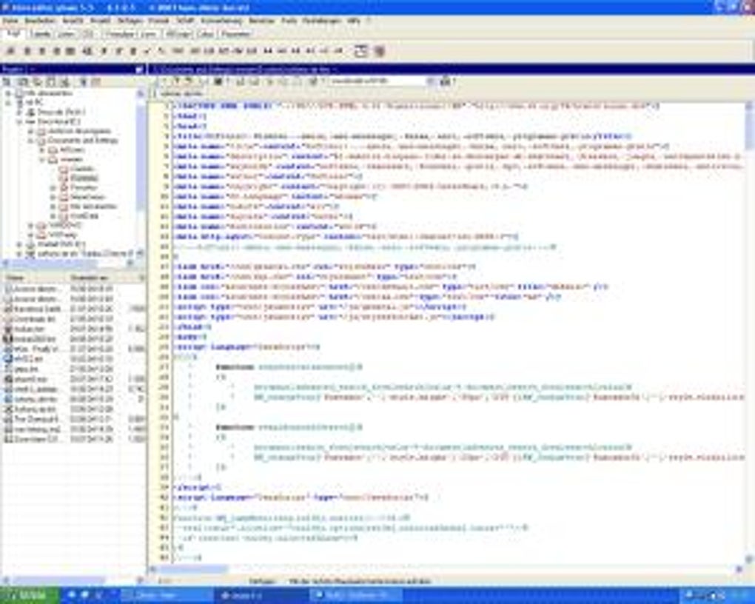This screenshot has height=604, width=755.
Task: Sort file list by Name column
Action: (x=34, y=278)
